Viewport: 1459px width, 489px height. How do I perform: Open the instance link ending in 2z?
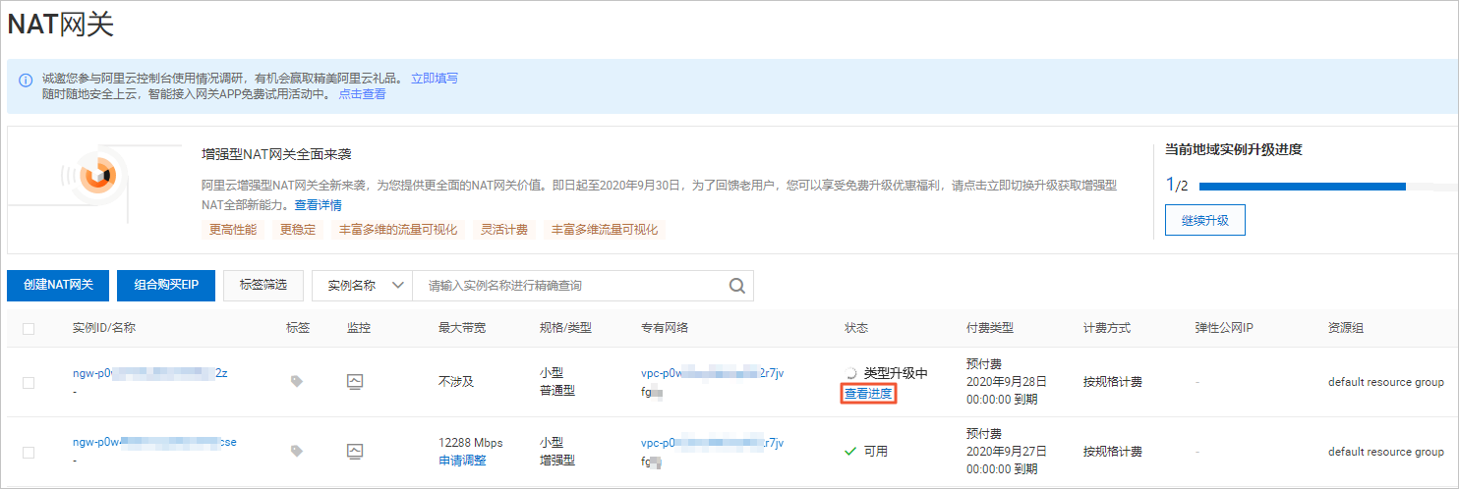point(150,373)
